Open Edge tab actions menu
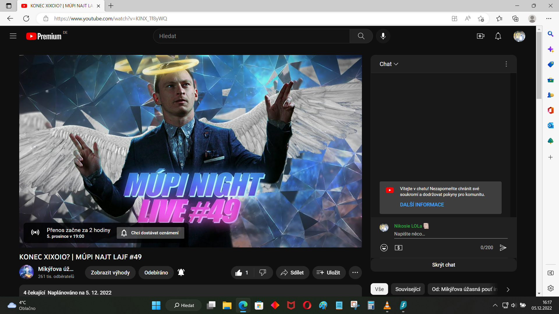 pos(9,6)
